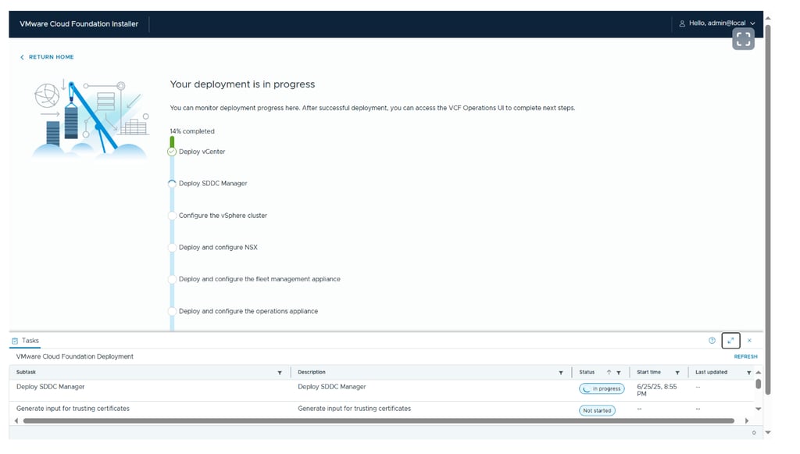Click the Description column header
Viewport: 800px width, 454px height.
tap(311, 373)
